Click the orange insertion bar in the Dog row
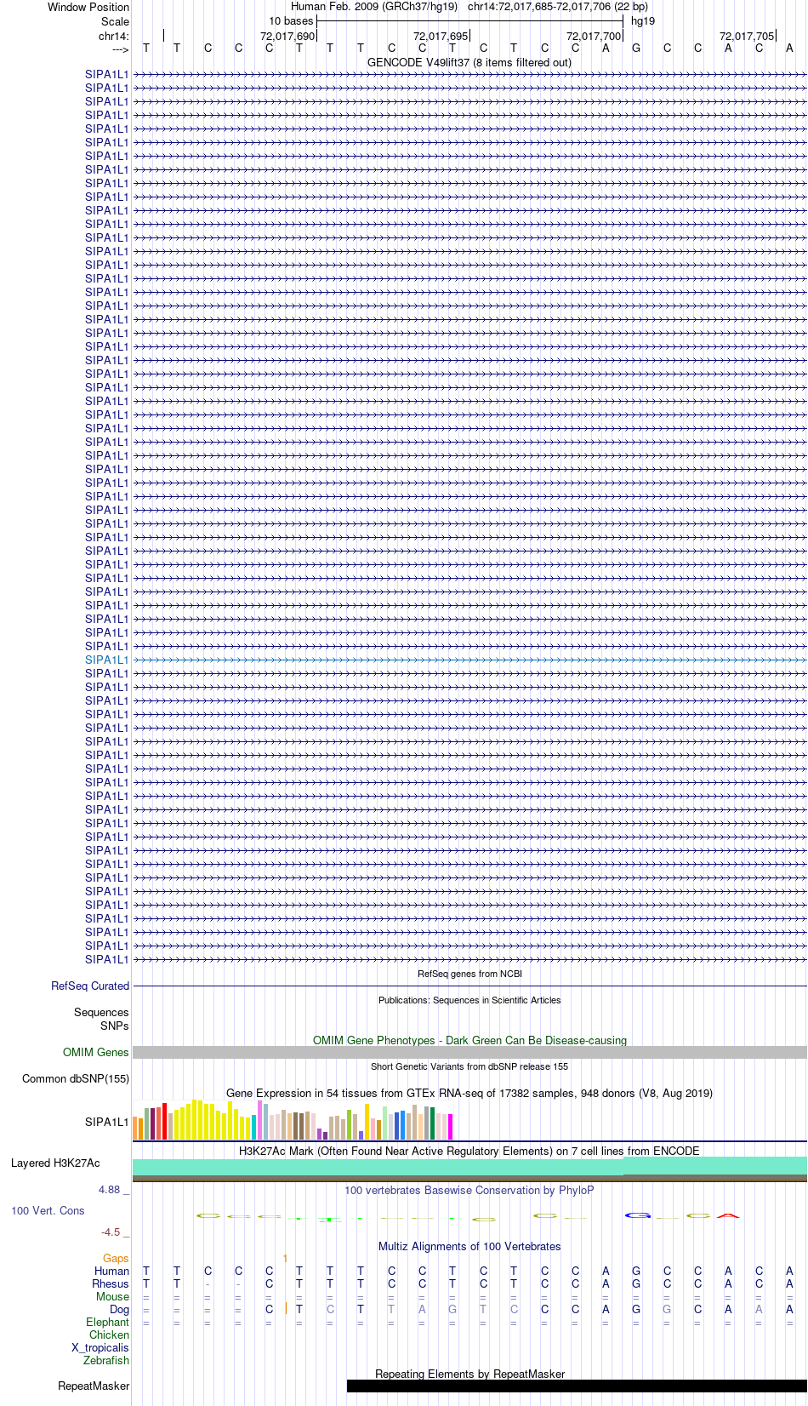The width and height of the screenshot is (808, 1406). [x=286, y=1309]
